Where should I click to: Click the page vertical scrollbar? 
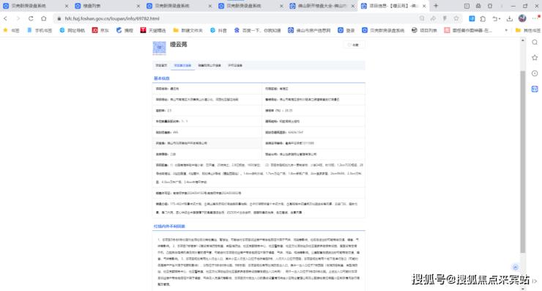tap(523, 162)
